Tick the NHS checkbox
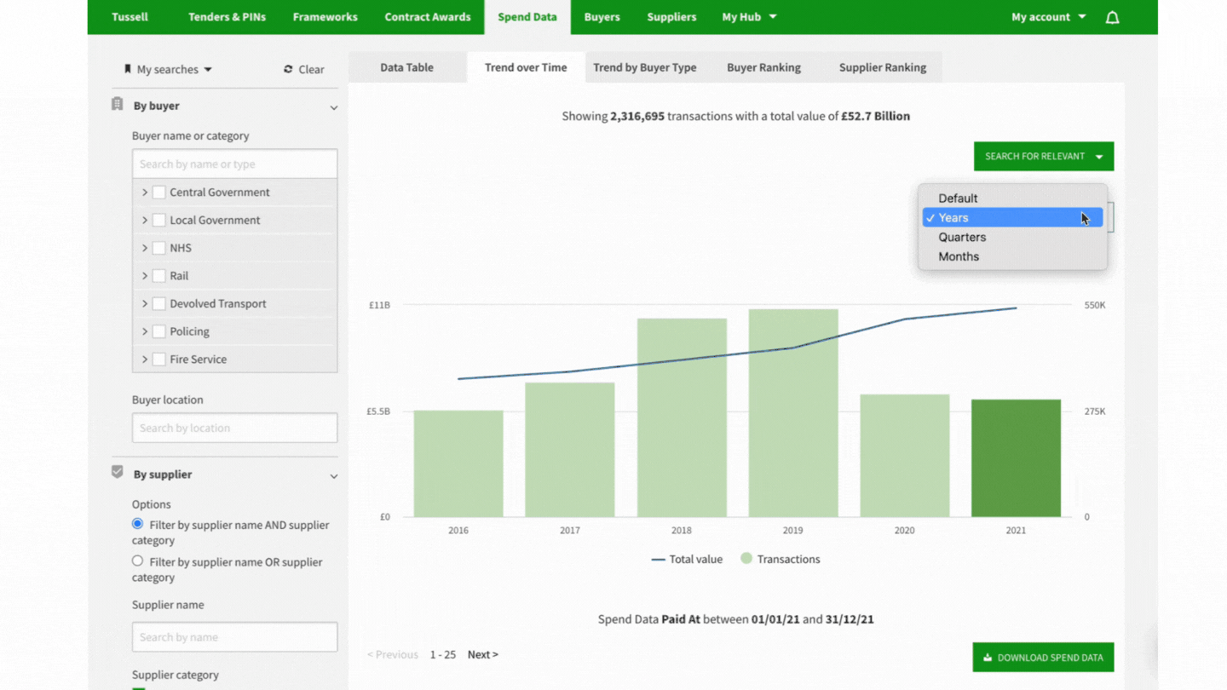The height and width of the screenshot is (690, 1227). [x=158, y=248]
